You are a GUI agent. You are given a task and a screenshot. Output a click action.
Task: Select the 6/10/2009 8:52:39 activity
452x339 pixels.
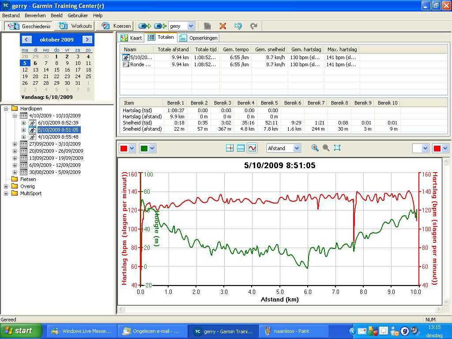58,123
